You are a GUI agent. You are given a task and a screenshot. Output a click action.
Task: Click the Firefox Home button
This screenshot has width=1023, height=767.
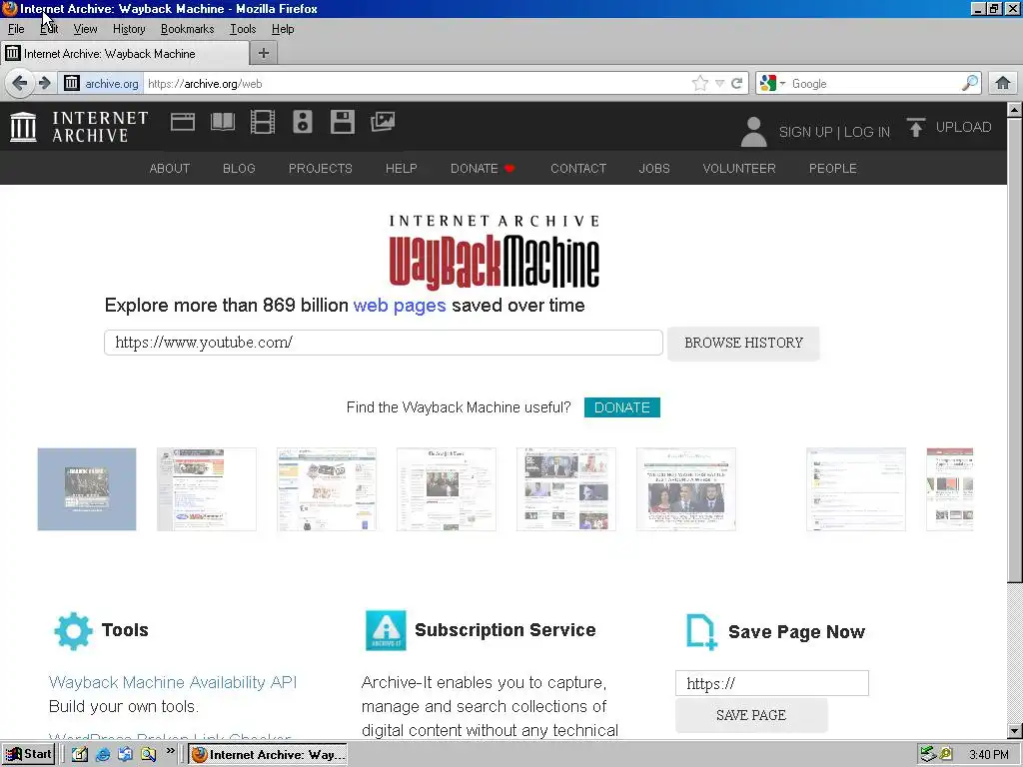(x=1003, y=83)
